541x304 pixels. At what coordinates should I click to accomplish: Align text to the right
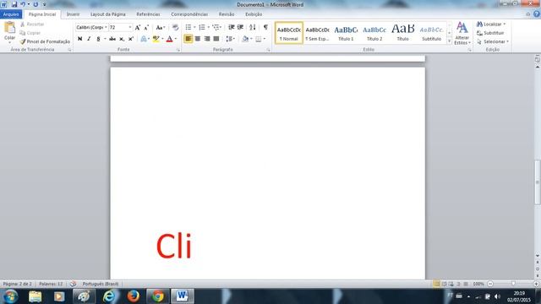(207, 39)
